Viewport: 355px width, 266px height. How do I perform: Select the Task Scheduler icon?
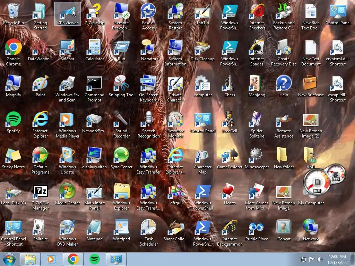tap(148, 233)
